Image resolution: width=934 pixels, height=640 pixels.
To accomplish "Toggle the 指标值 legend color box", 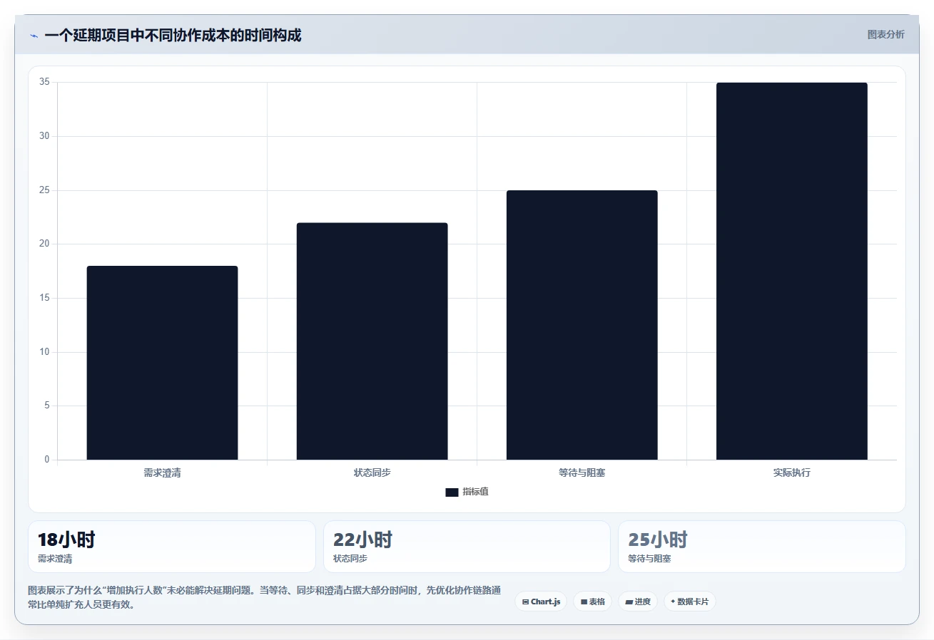I will point(452,492).
